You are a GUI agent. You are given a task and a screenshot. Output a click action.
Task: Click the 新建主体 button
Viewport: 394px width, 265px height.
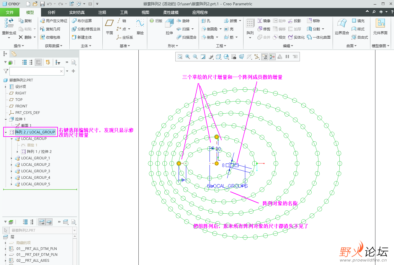pos(82,37)
